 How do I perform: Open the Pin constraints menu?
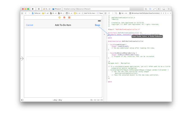click(95, 100)
